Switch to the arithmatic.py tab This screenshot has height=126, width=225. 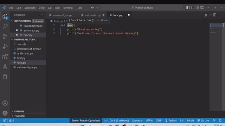[x=92, y=15]
